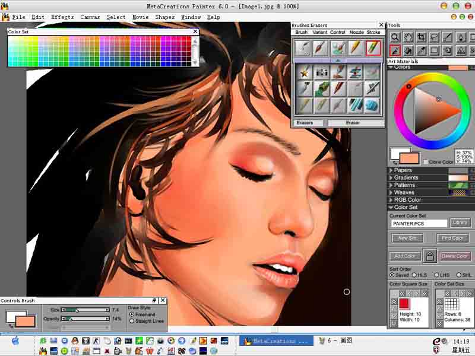The image size is (475, 356).
Task: Select Freehand draw style
Action: (132, 314)
